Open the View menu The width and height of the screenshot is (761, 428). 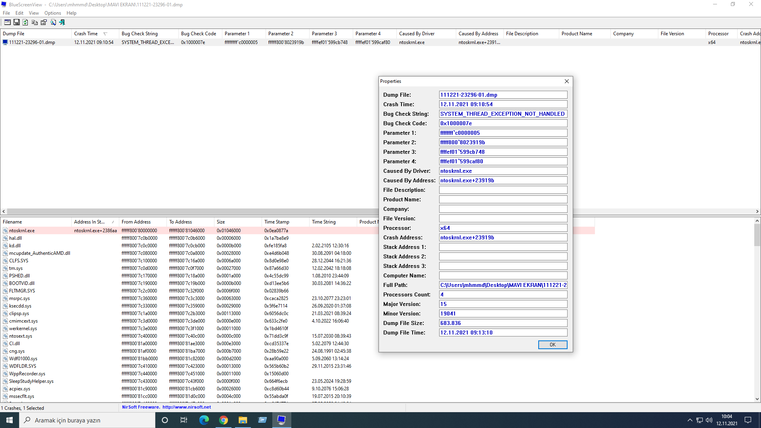34,13
